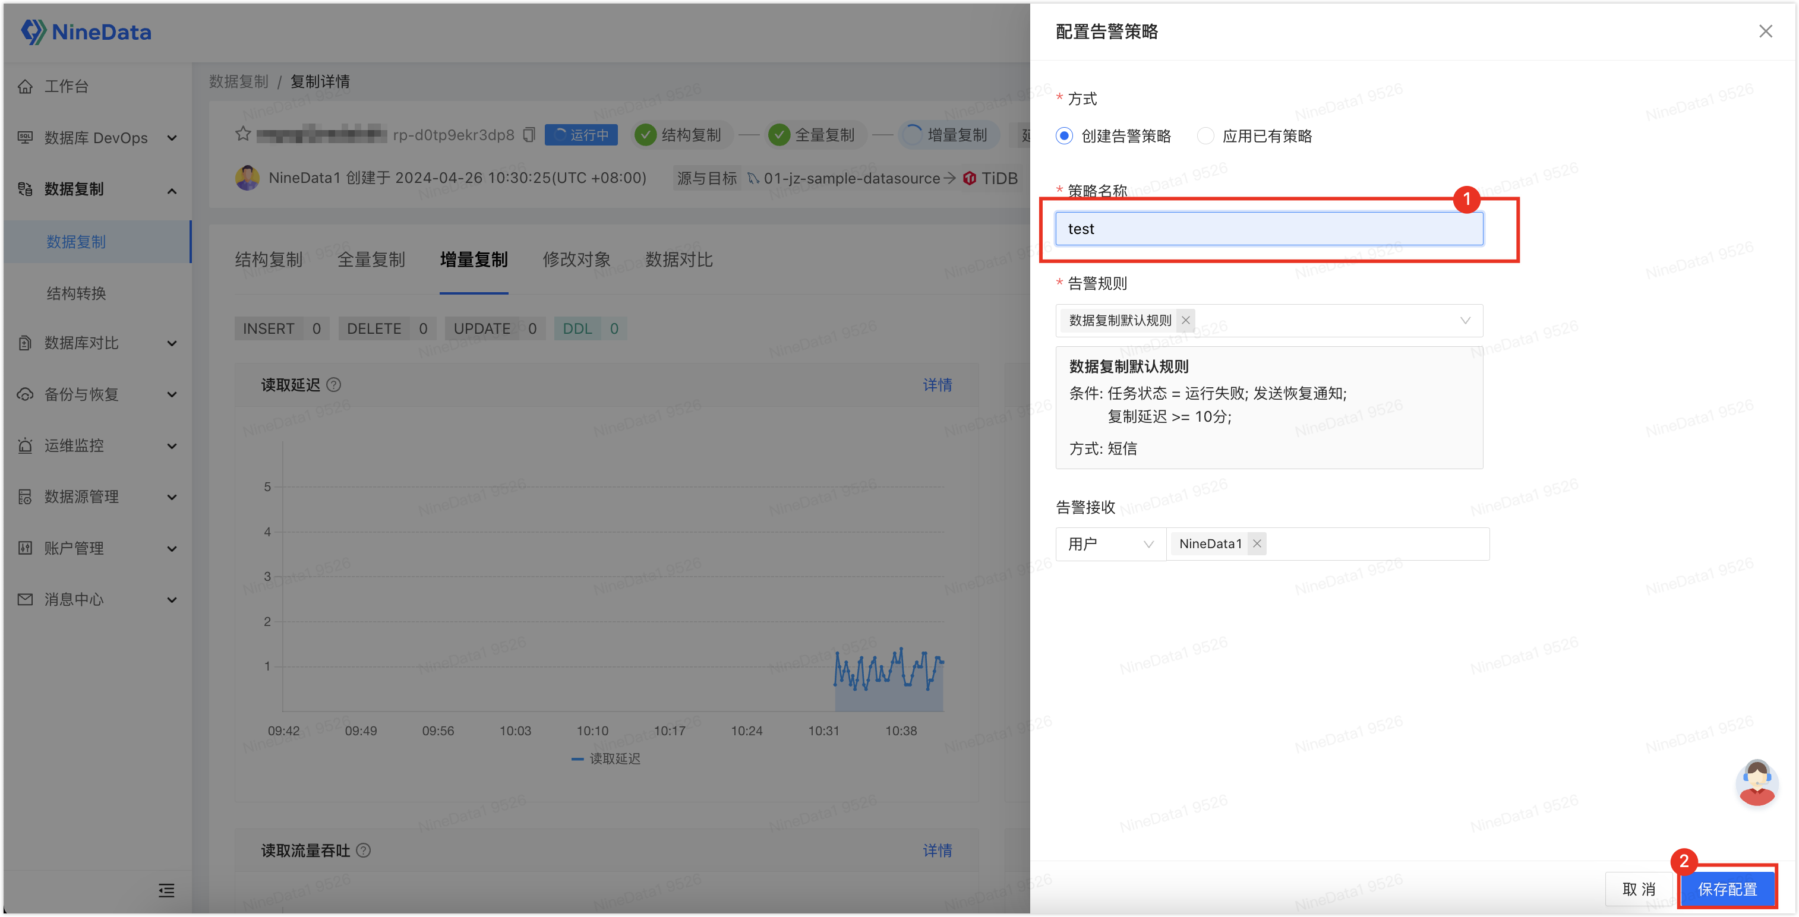Switch to the 全量复制 tab
Viewport: 1799px width, 917px height.
click(371, 260)
